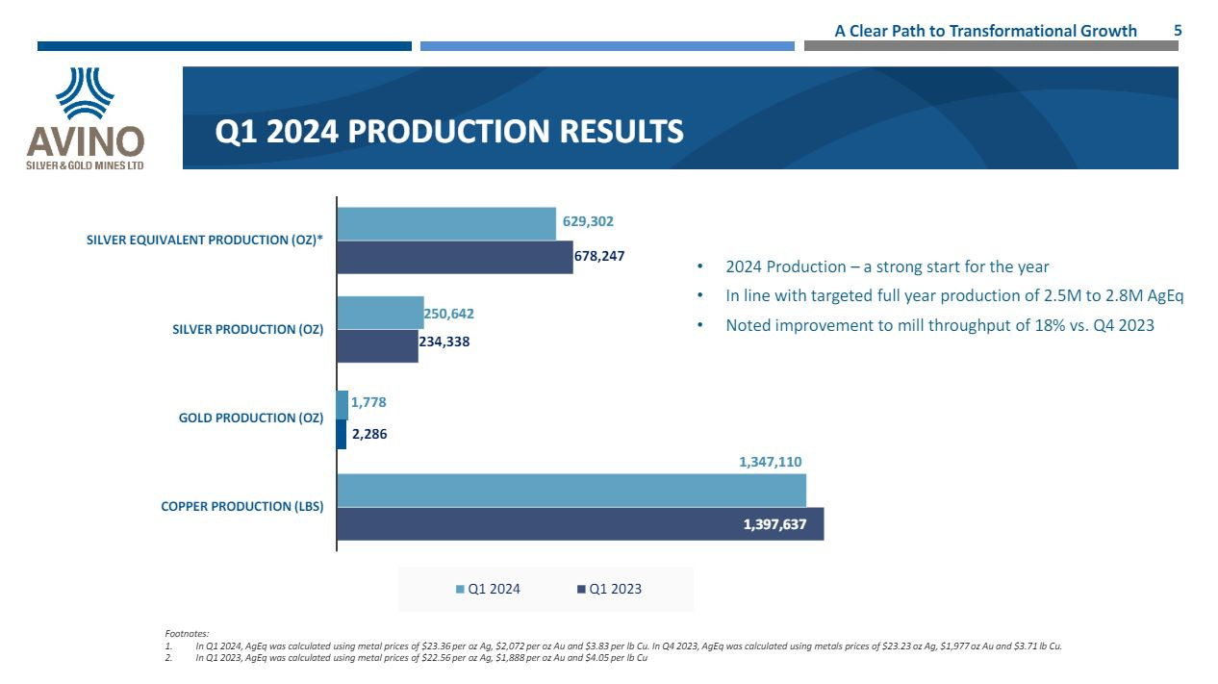Select the Q1 2024 silver production bar

point(380,313)
